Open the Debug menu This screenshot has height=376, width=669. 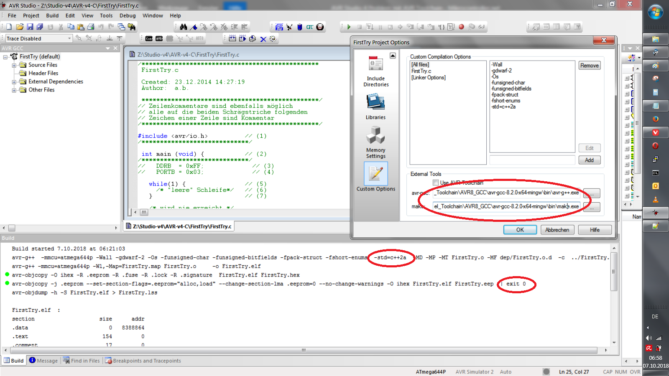128,15
